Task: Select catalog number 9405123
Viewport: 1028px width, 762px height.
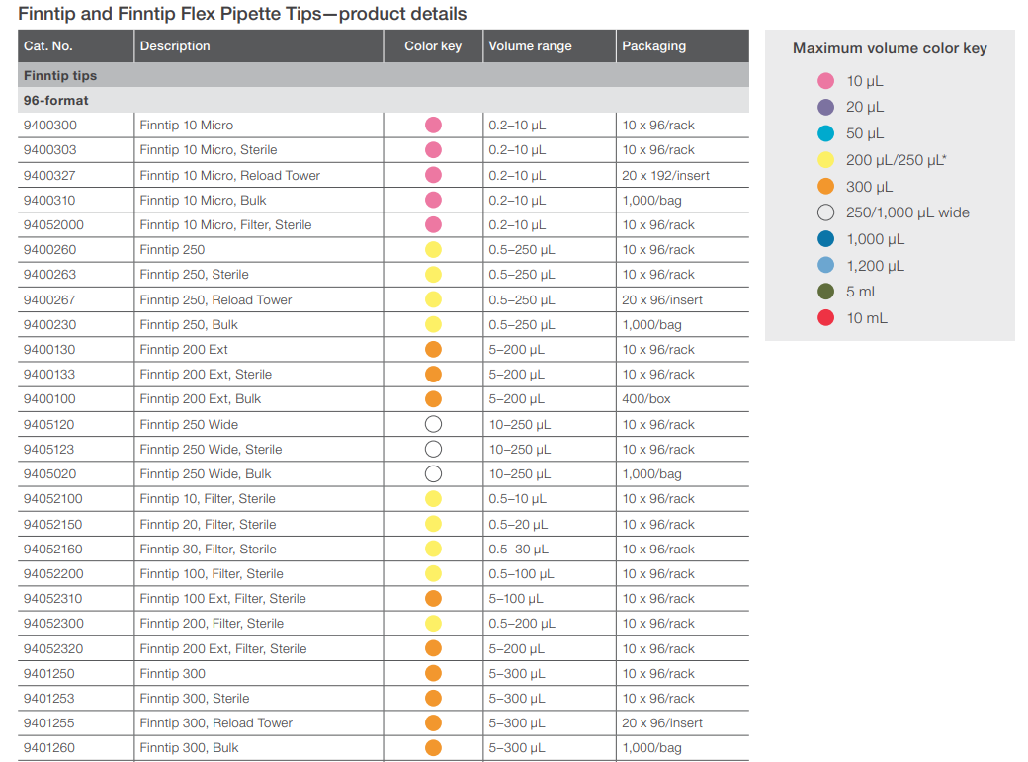Action: [x=49, y=450]
